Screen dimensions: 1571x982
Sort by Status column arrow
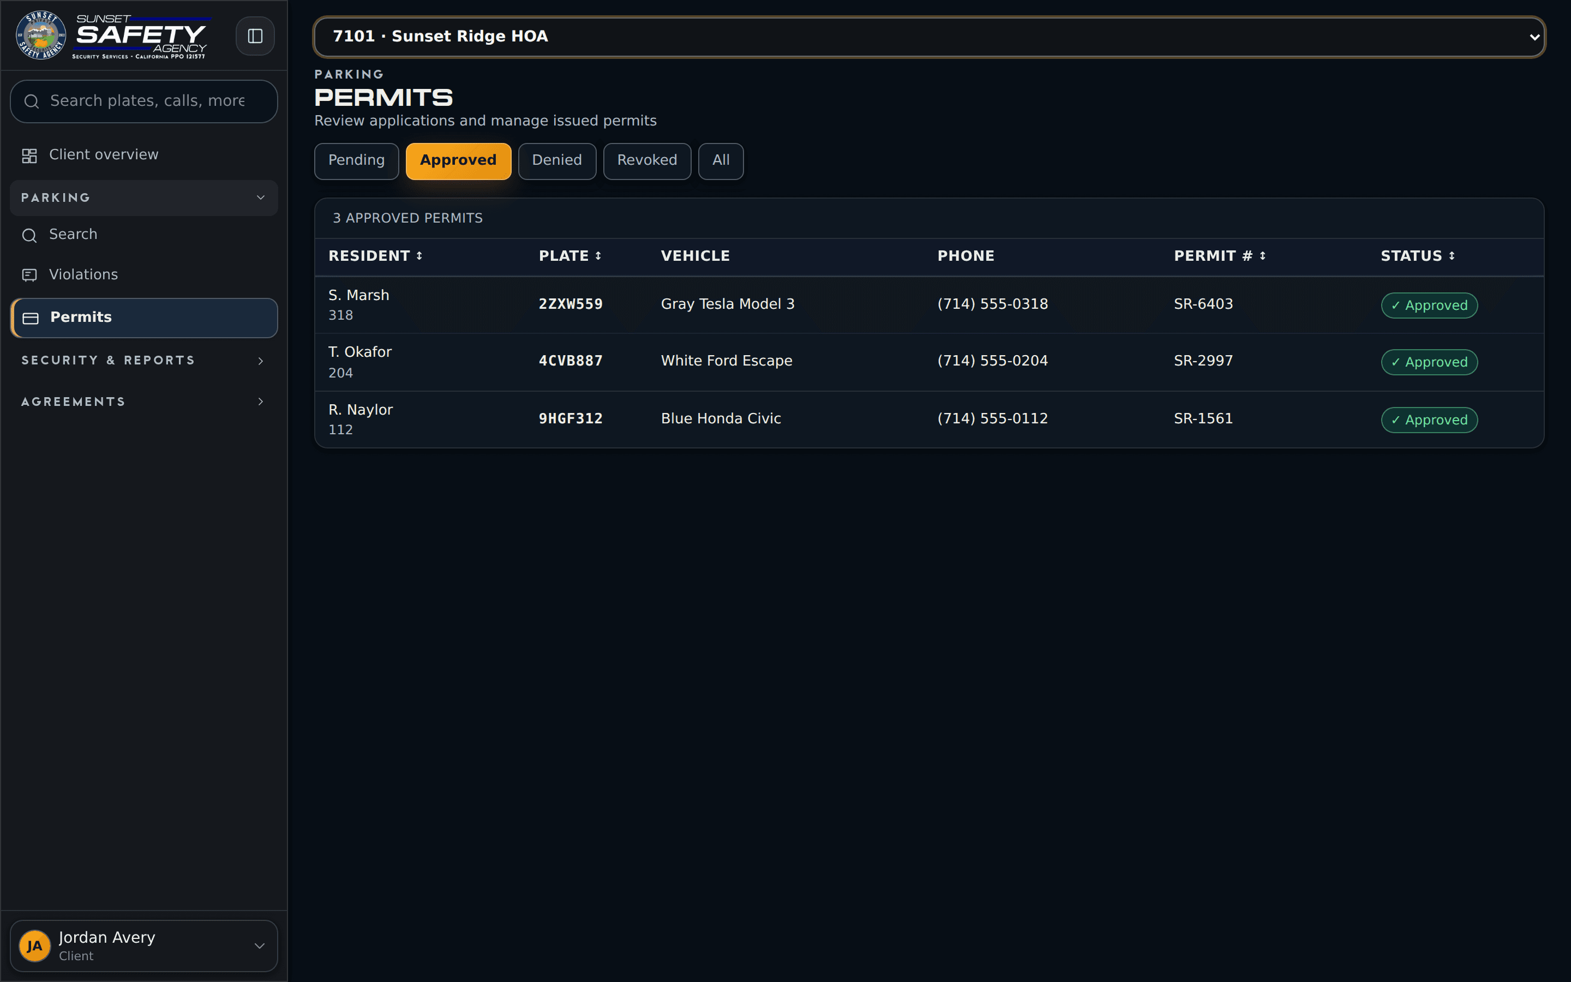(1452, 256)
